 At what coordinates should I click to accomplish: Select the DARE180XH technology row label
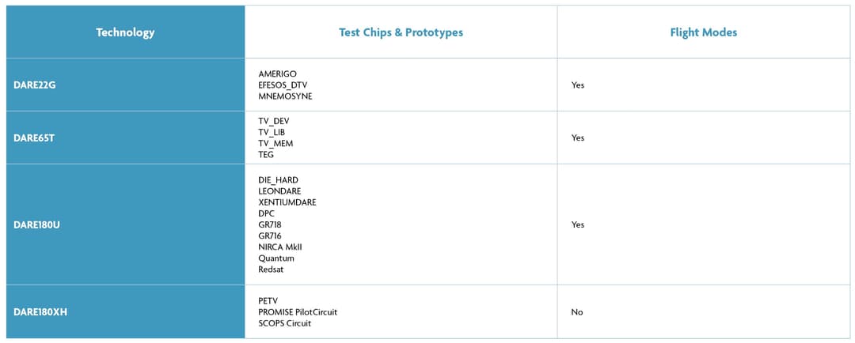pos(40,312)
